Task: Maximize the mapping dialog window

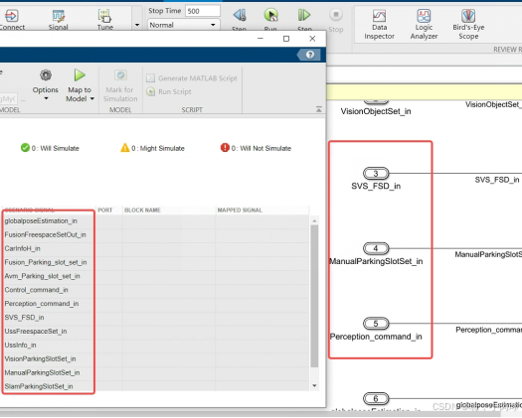Action: pyautogui.click(x=286, y=39)
